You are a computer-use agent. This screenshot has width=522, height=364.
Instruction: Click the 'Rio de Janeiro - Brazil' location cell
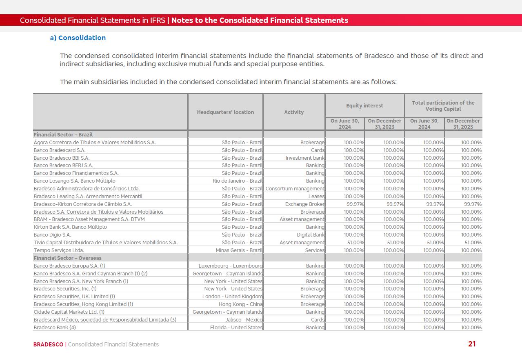[238, 181]
